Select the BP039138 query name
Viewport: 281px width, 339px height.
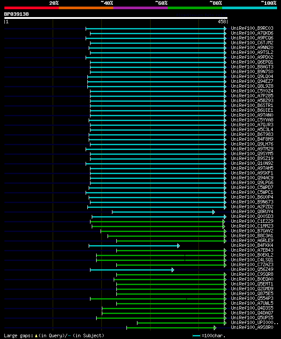click(x=16, y=14)
